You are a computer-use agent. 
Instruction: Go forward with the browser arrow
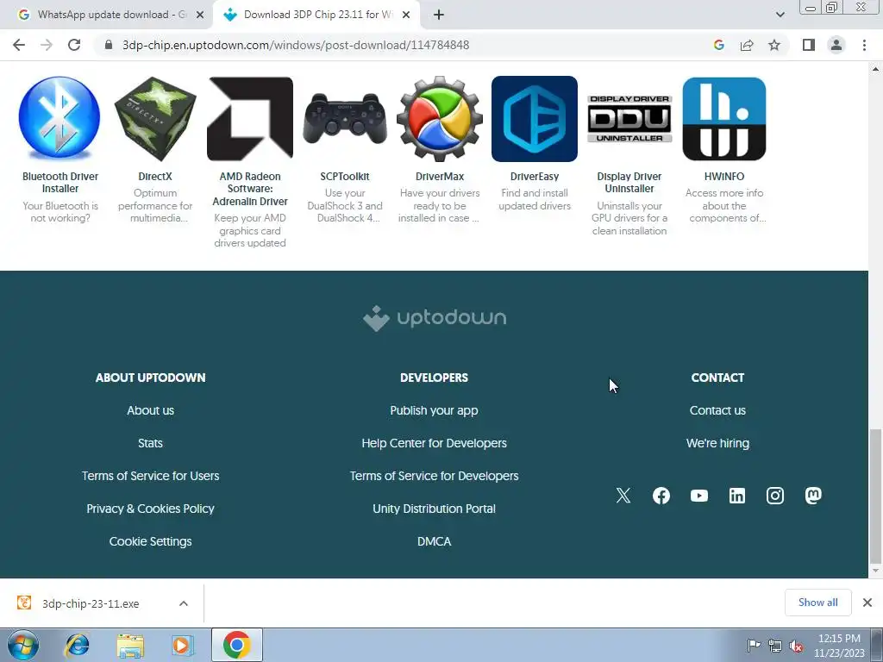(x=47, y=45)
